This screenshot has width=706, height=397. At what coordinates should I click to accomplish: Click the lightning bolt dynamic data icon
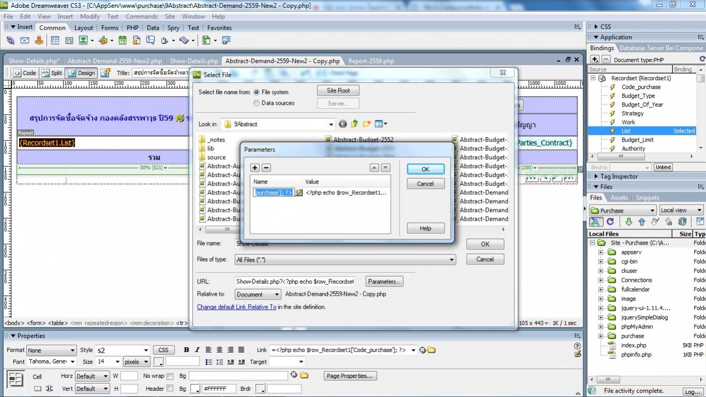pos(298,192)
